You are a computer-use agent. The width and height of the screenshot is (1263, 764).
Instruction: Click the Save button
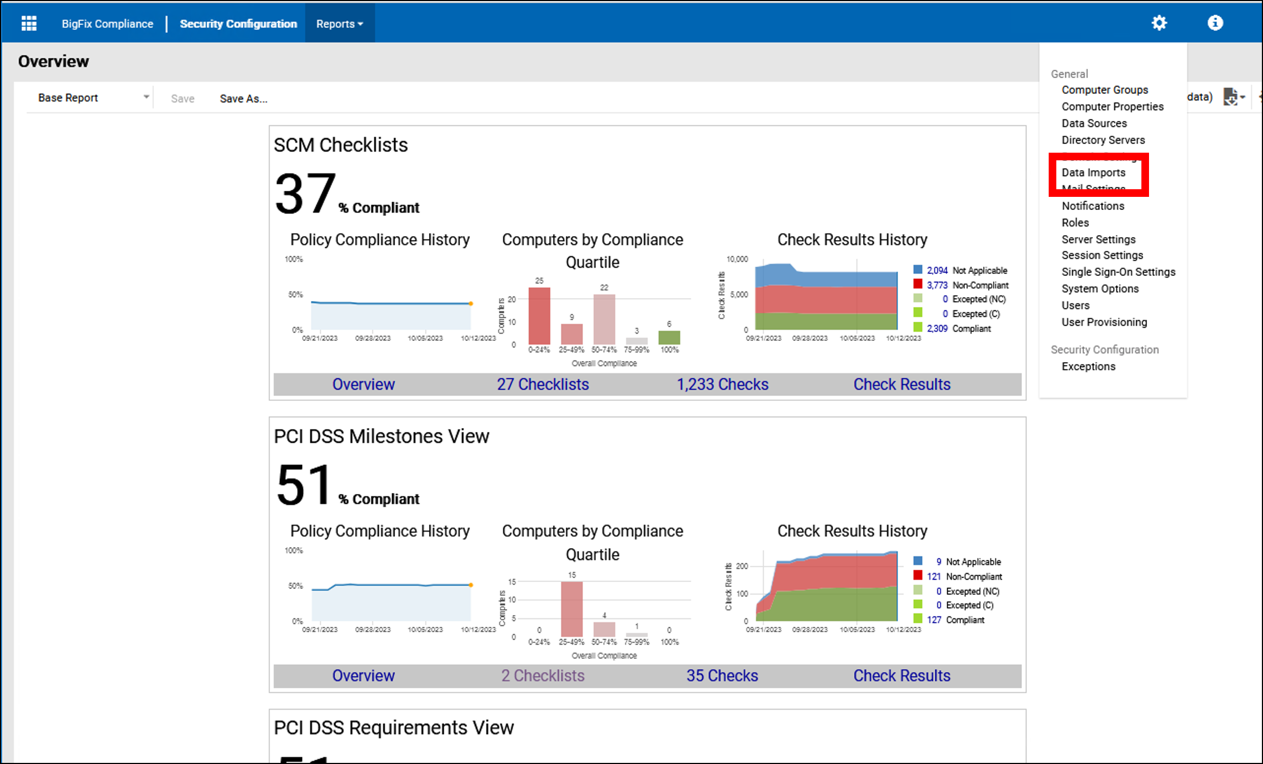[182, 98]
